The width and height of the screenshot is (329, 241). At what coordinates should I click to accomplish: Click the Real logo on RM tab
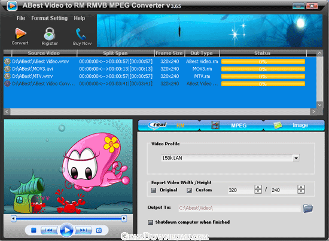click(157, 125)
